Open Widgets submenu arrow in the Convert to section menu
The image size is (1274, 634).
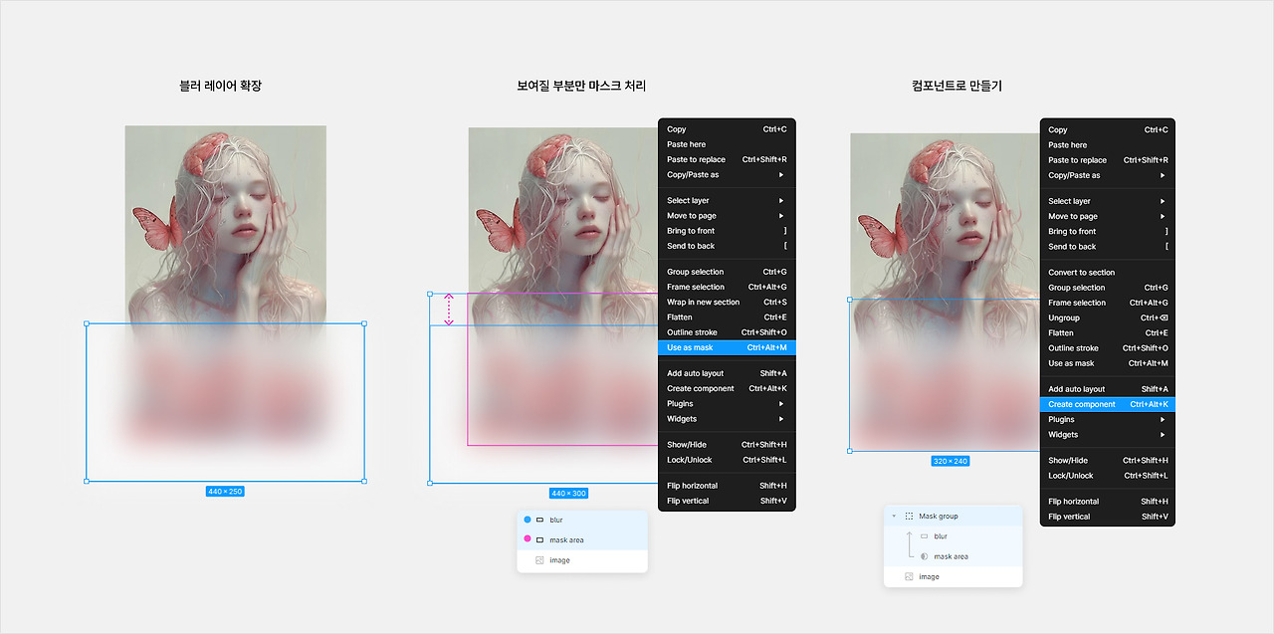coord(1163,435)
